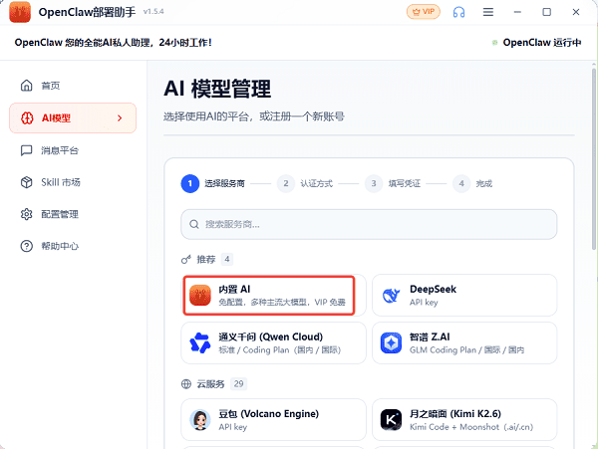Select AI模型 sidebar item

tap(73, 118)
